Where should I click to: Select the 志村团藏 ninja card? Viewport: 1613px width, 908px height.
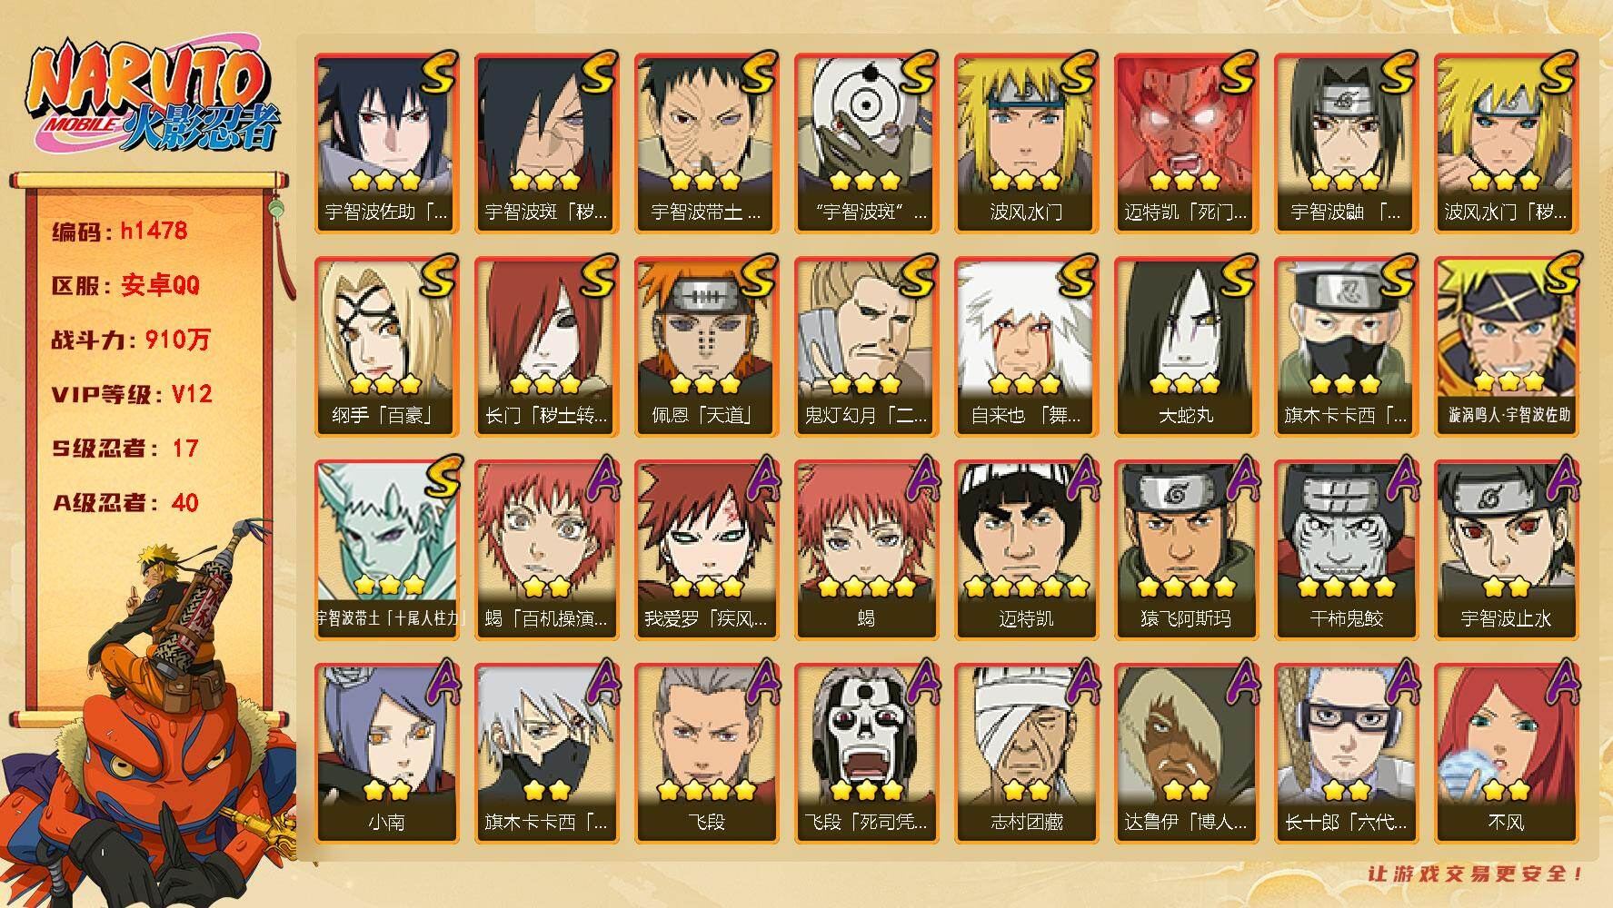coord(1026,754)
